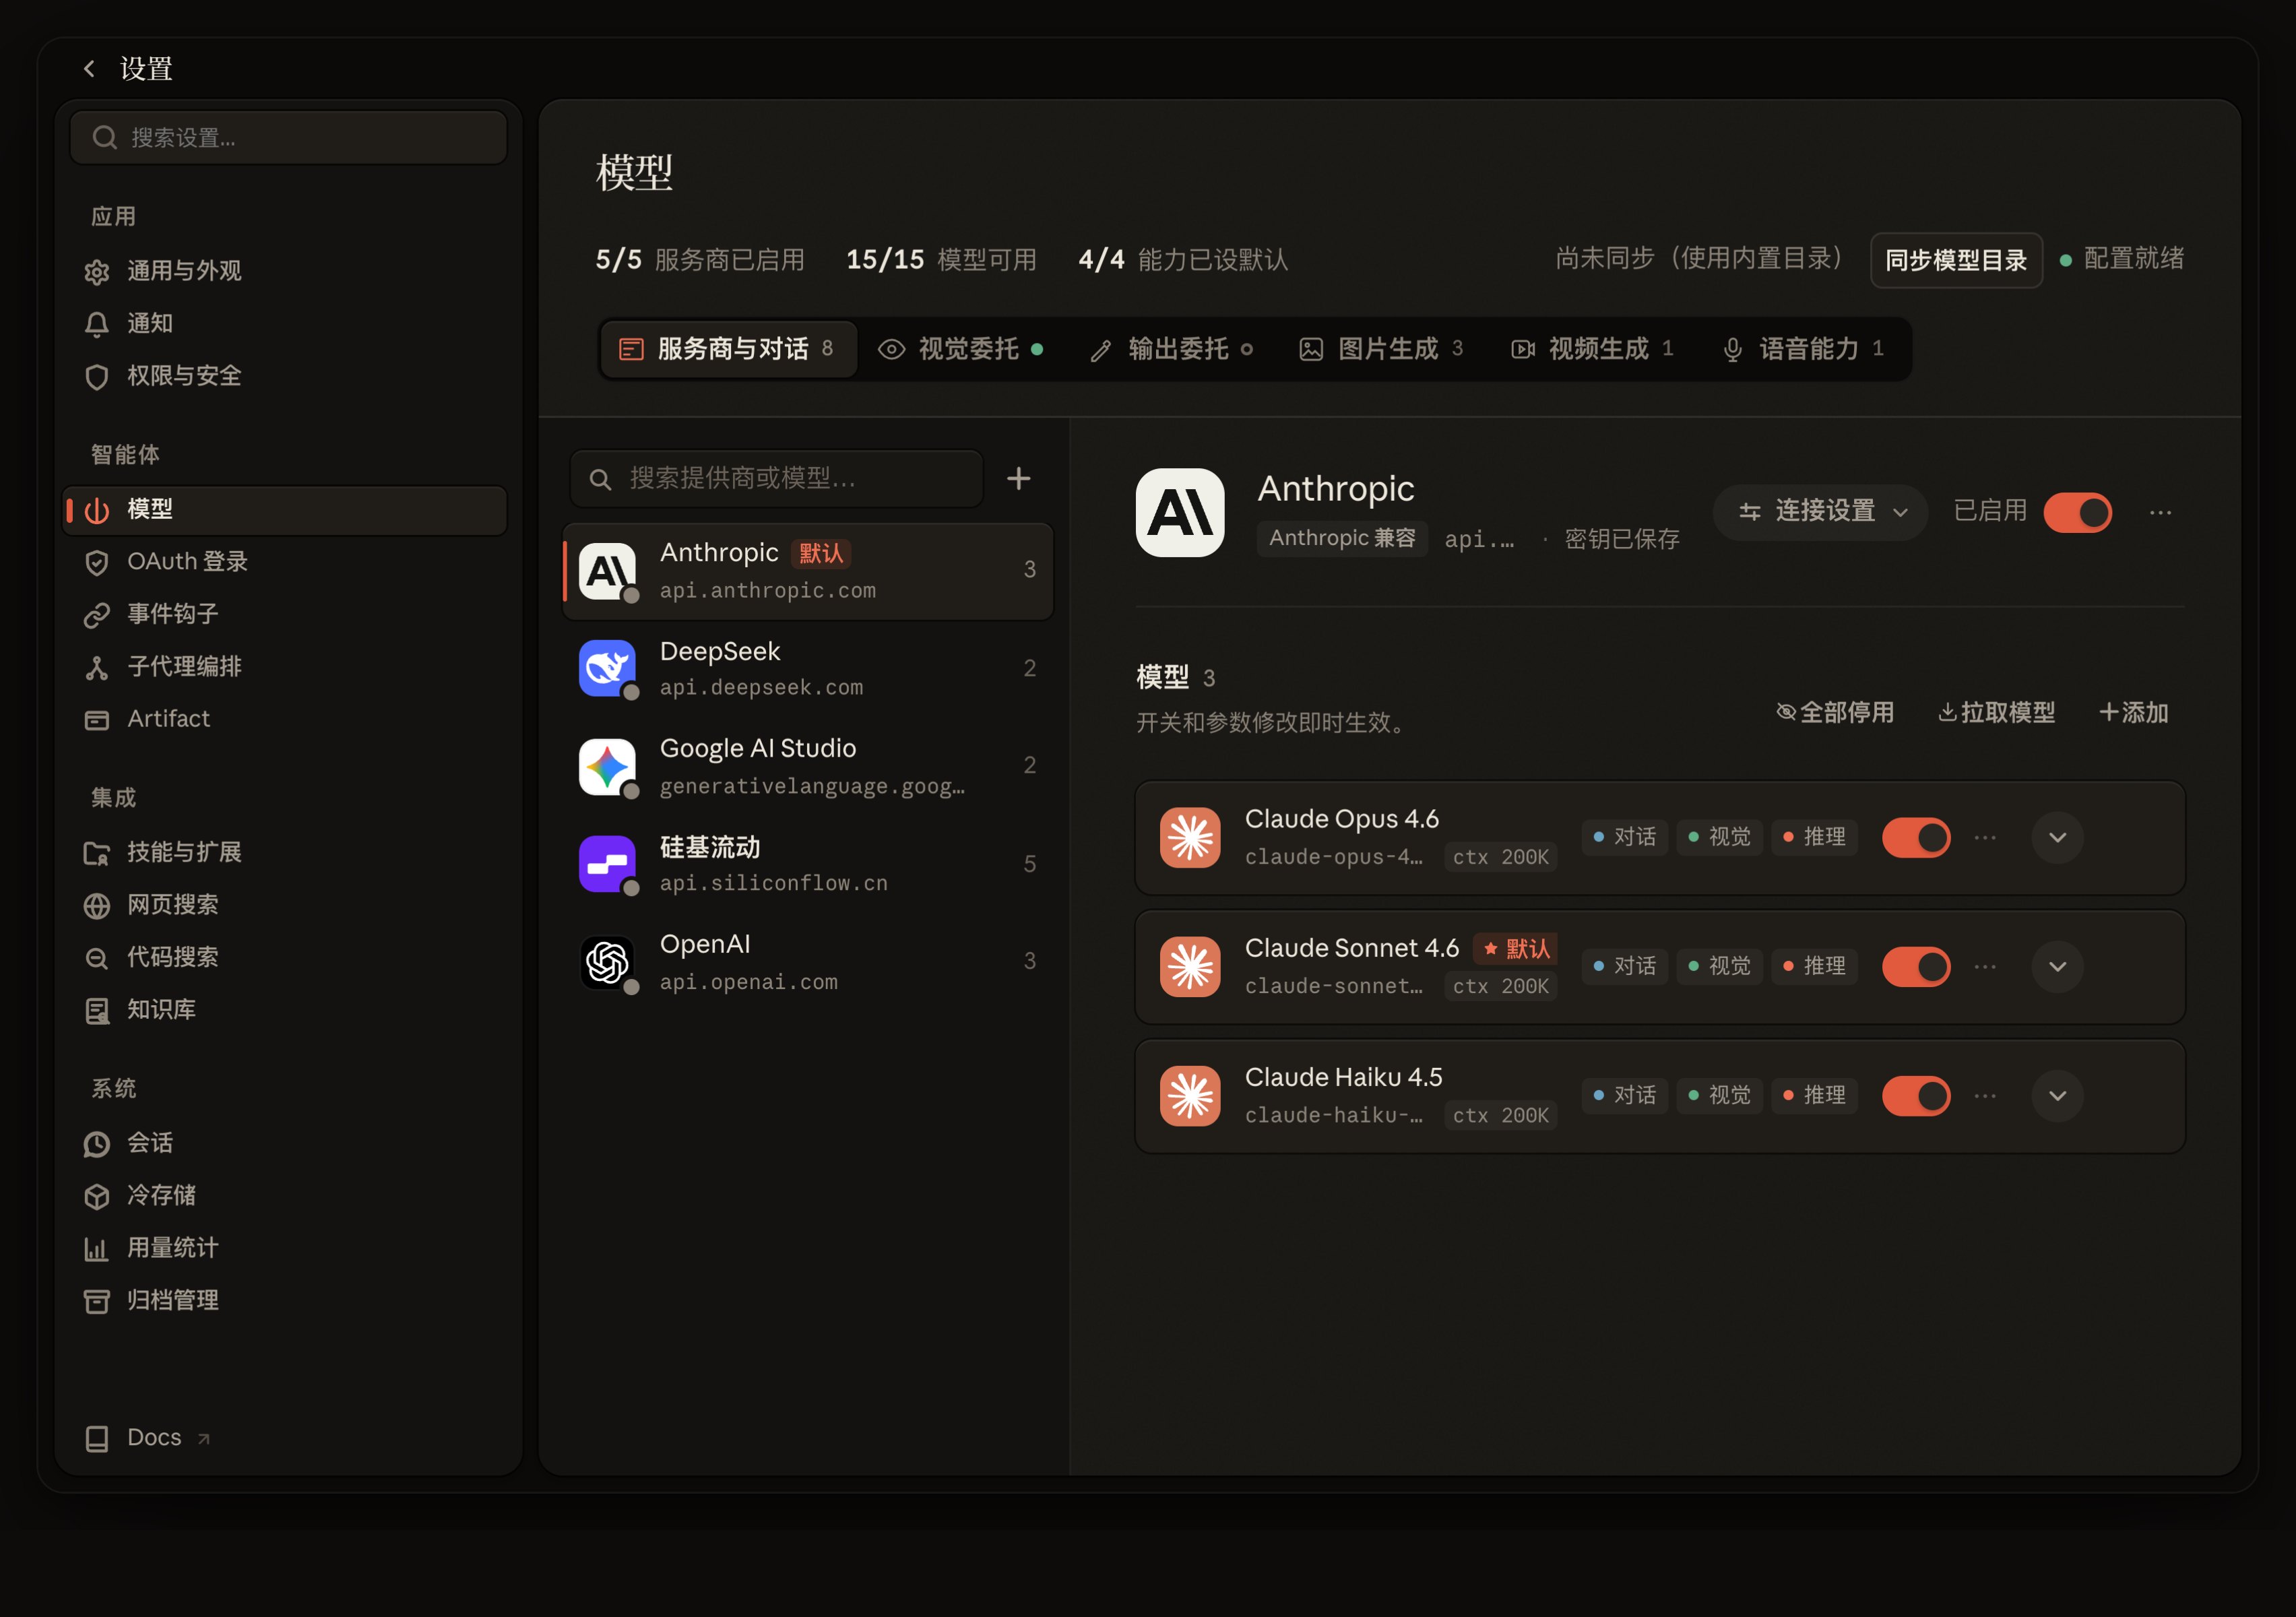Expand Claude Haiku 4.5 details chevron
Screen dimensions: 2296x1617
pyautogui.click(x=2057, y=1096)
